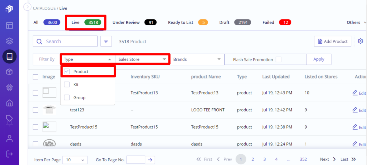Open the user profile icon in sidebar

(9, 138)
